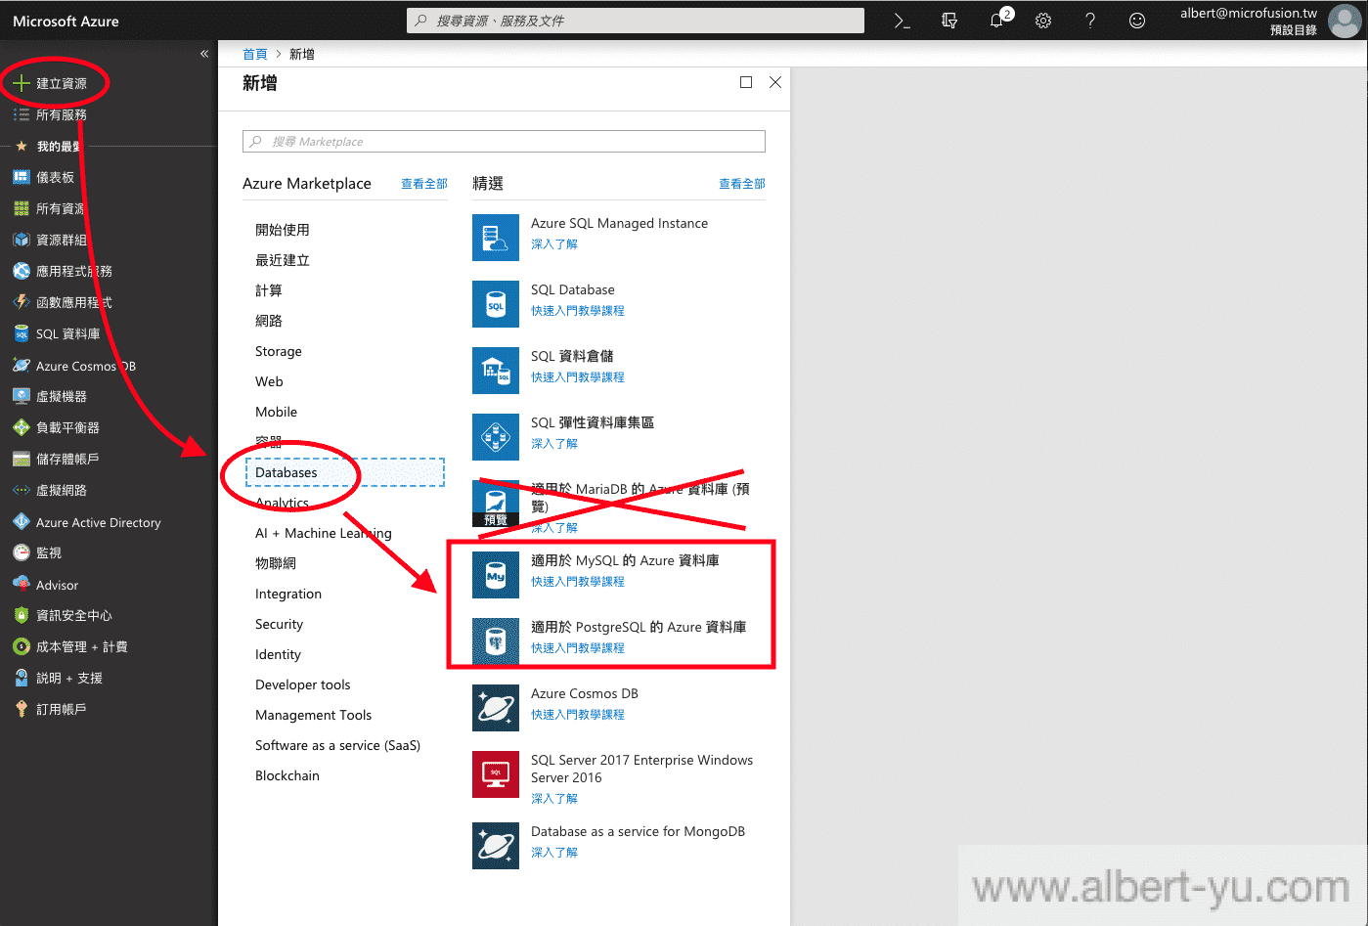
Task: Go to 首頁 breadcrumb link
Action: point(255,54)
